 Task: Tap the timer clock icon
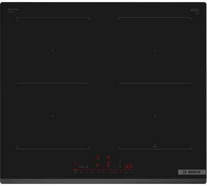click(x=120, y=167)
